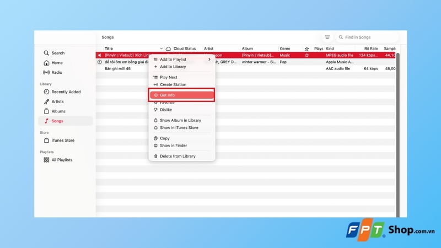This screenshot has width=441, height=248.
Task: Click the Show in iTunes Store bag icon
Action: pos(155,128)
